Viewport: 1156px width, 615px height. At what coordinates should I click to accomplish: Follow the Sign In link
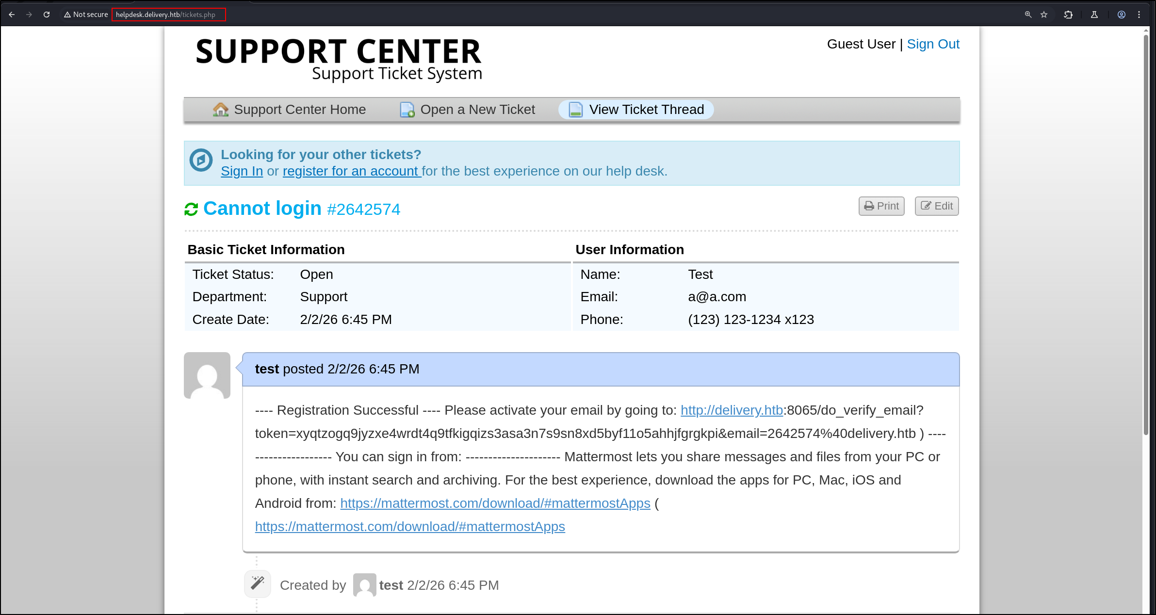242,171
